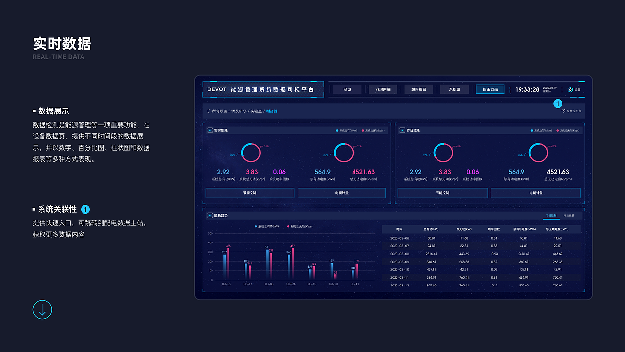Click the 2.92 value in 实时能耗 panel
The image size is (625, 352).
coord(223,172)
